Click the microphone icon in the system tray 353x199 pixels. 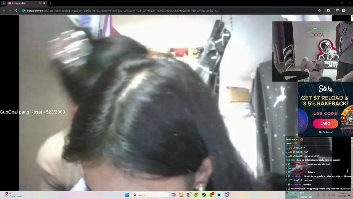click(x=324, y=195)
